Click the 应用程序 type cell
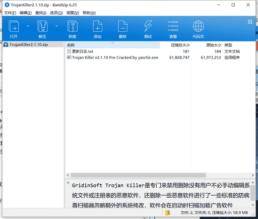Screen dimensions: 258x219 [232, 58]
